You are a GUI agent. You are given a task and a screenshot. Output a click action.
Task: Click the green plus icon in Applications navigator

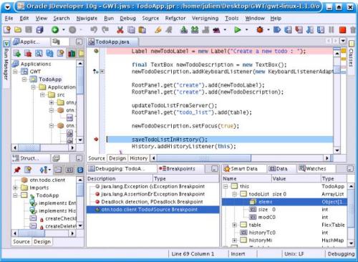click(17, 53)
